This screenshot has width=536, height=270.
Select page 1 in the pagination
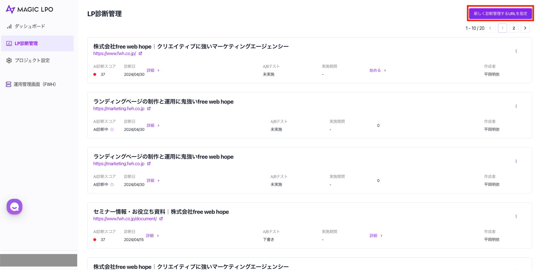tap(503, 28)
